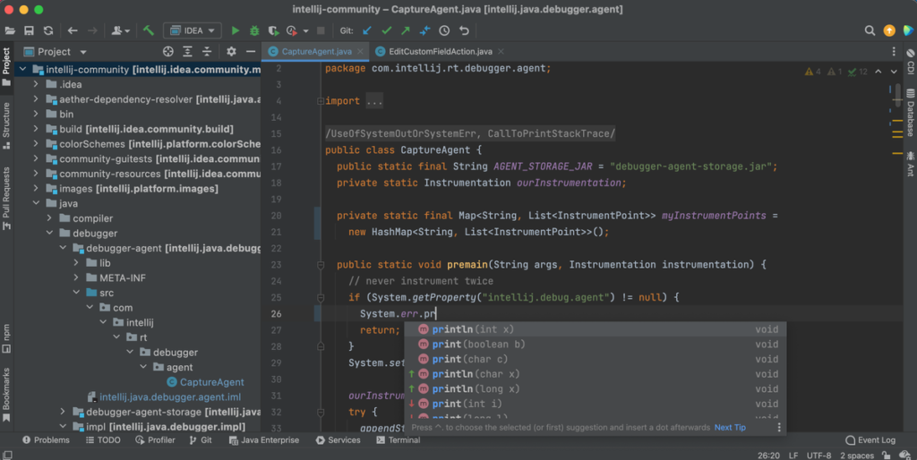This screenshot has height=460, width=917.
Task: Click the Git fetch/merge blue arrows icon
Action: pyautogui.click(x=424, y=30)
